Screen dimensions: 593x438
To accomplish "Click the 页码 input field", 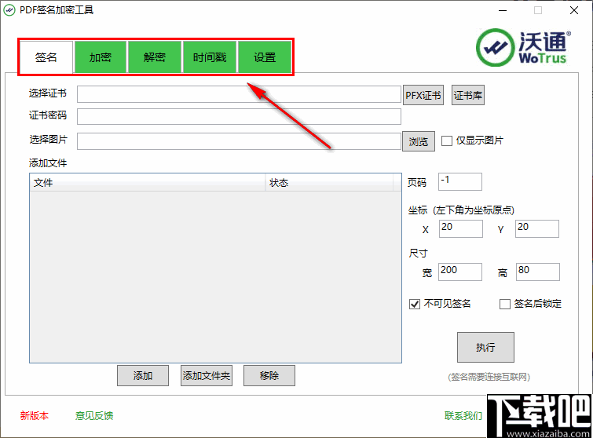I will (460, 182).
